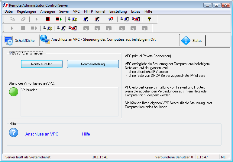Click the grey stop square in the lower toolbar

[23, 28]
